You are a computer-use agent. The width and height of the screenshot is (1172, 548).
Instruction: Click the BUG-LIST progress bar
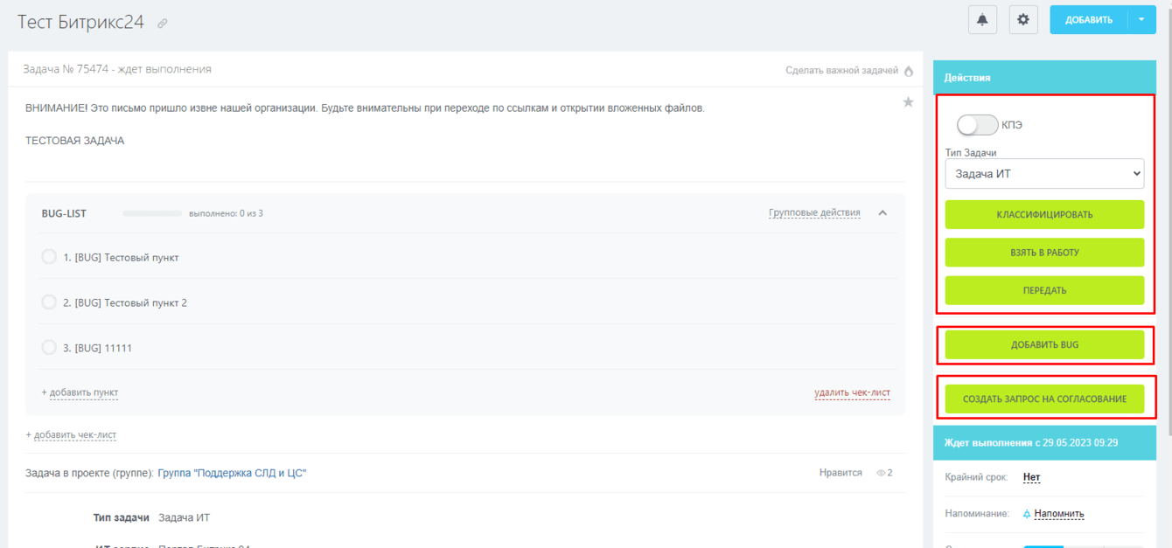pyautogui.click(x=152, y=213)
